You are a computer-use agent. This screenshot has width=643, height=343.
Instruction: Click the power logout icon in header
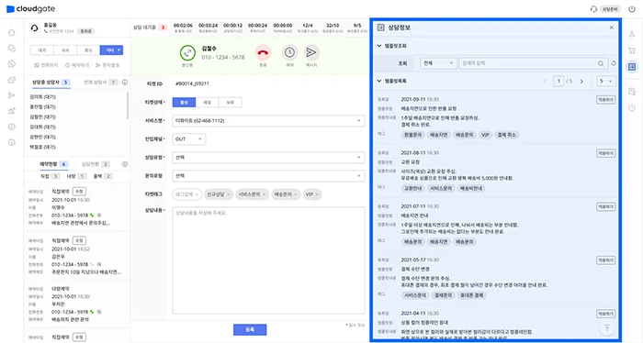pyautogui.click(x=632, y=9)
